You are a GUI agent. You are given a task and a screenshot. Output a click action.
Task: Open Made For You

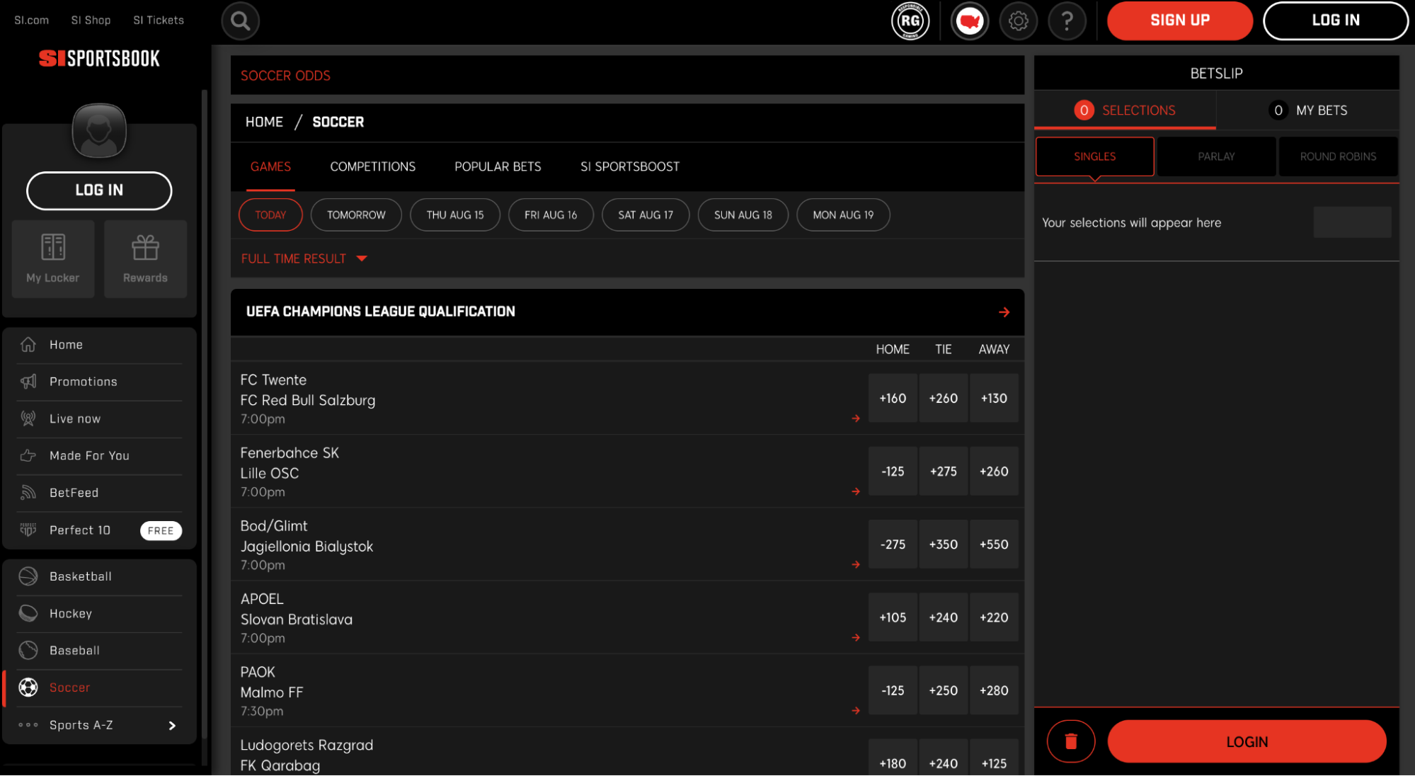pyautogui.click(x=99, y=455)
